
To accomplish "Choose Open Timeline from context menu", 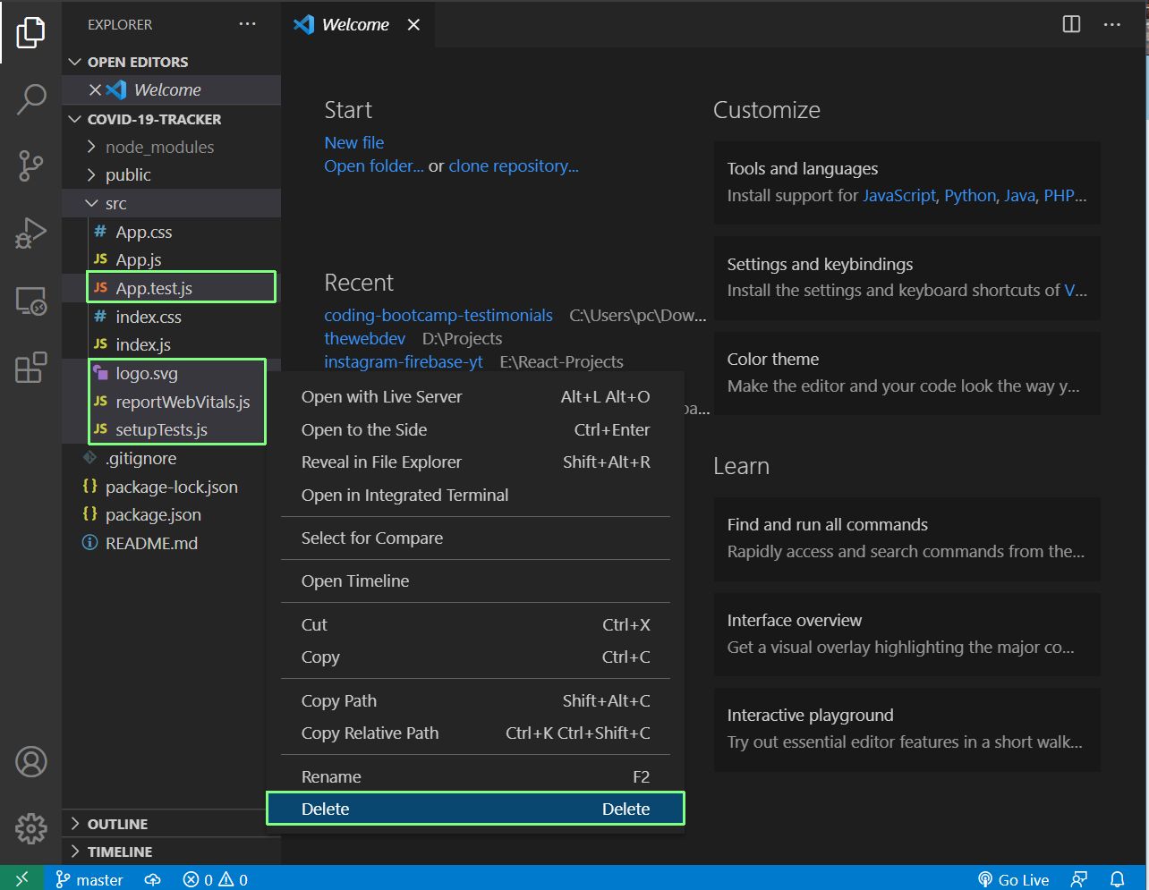I will coord(475,581).
